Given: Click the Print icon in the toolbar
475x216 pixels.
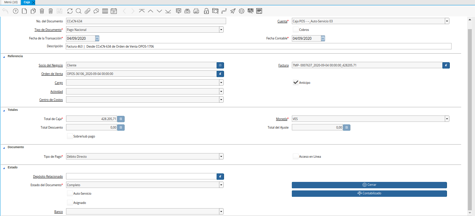Looking at the screenshot, I should (196, 11).
